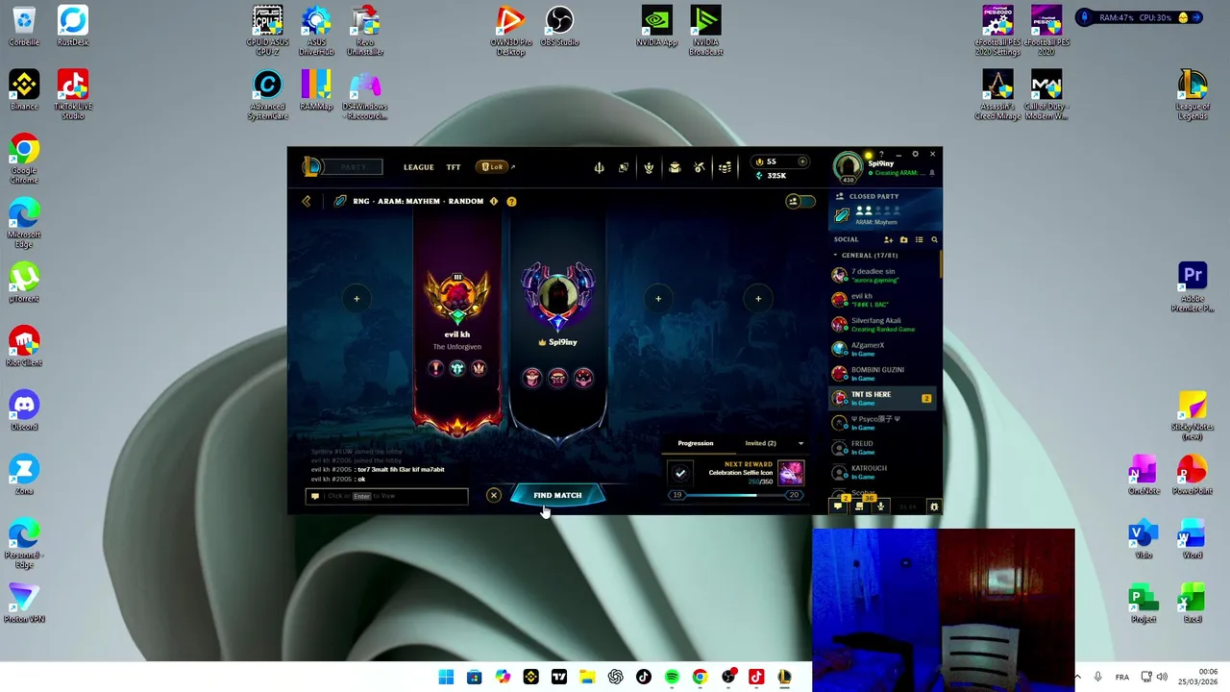The image size is (1230, 692).
Task: Search friends with the Social magnifier icon
Action: (x=934, y=239)
